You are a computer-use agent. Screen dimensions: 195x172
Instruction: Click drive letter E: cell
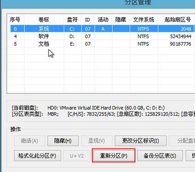pyautogui.click(x=72, y=44)
